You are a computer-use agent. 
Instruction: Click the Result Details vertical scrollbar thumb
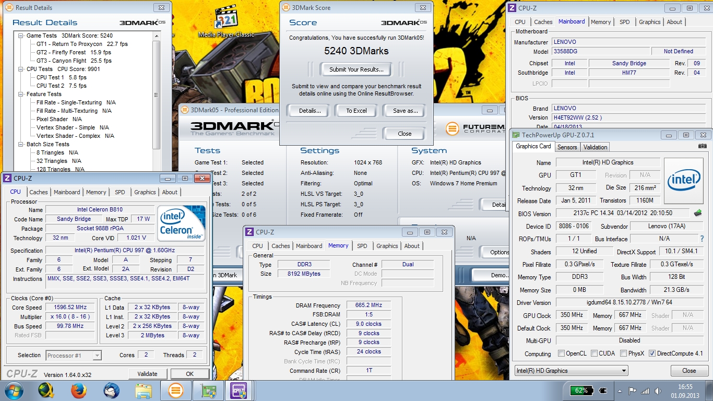click(157, 95)
